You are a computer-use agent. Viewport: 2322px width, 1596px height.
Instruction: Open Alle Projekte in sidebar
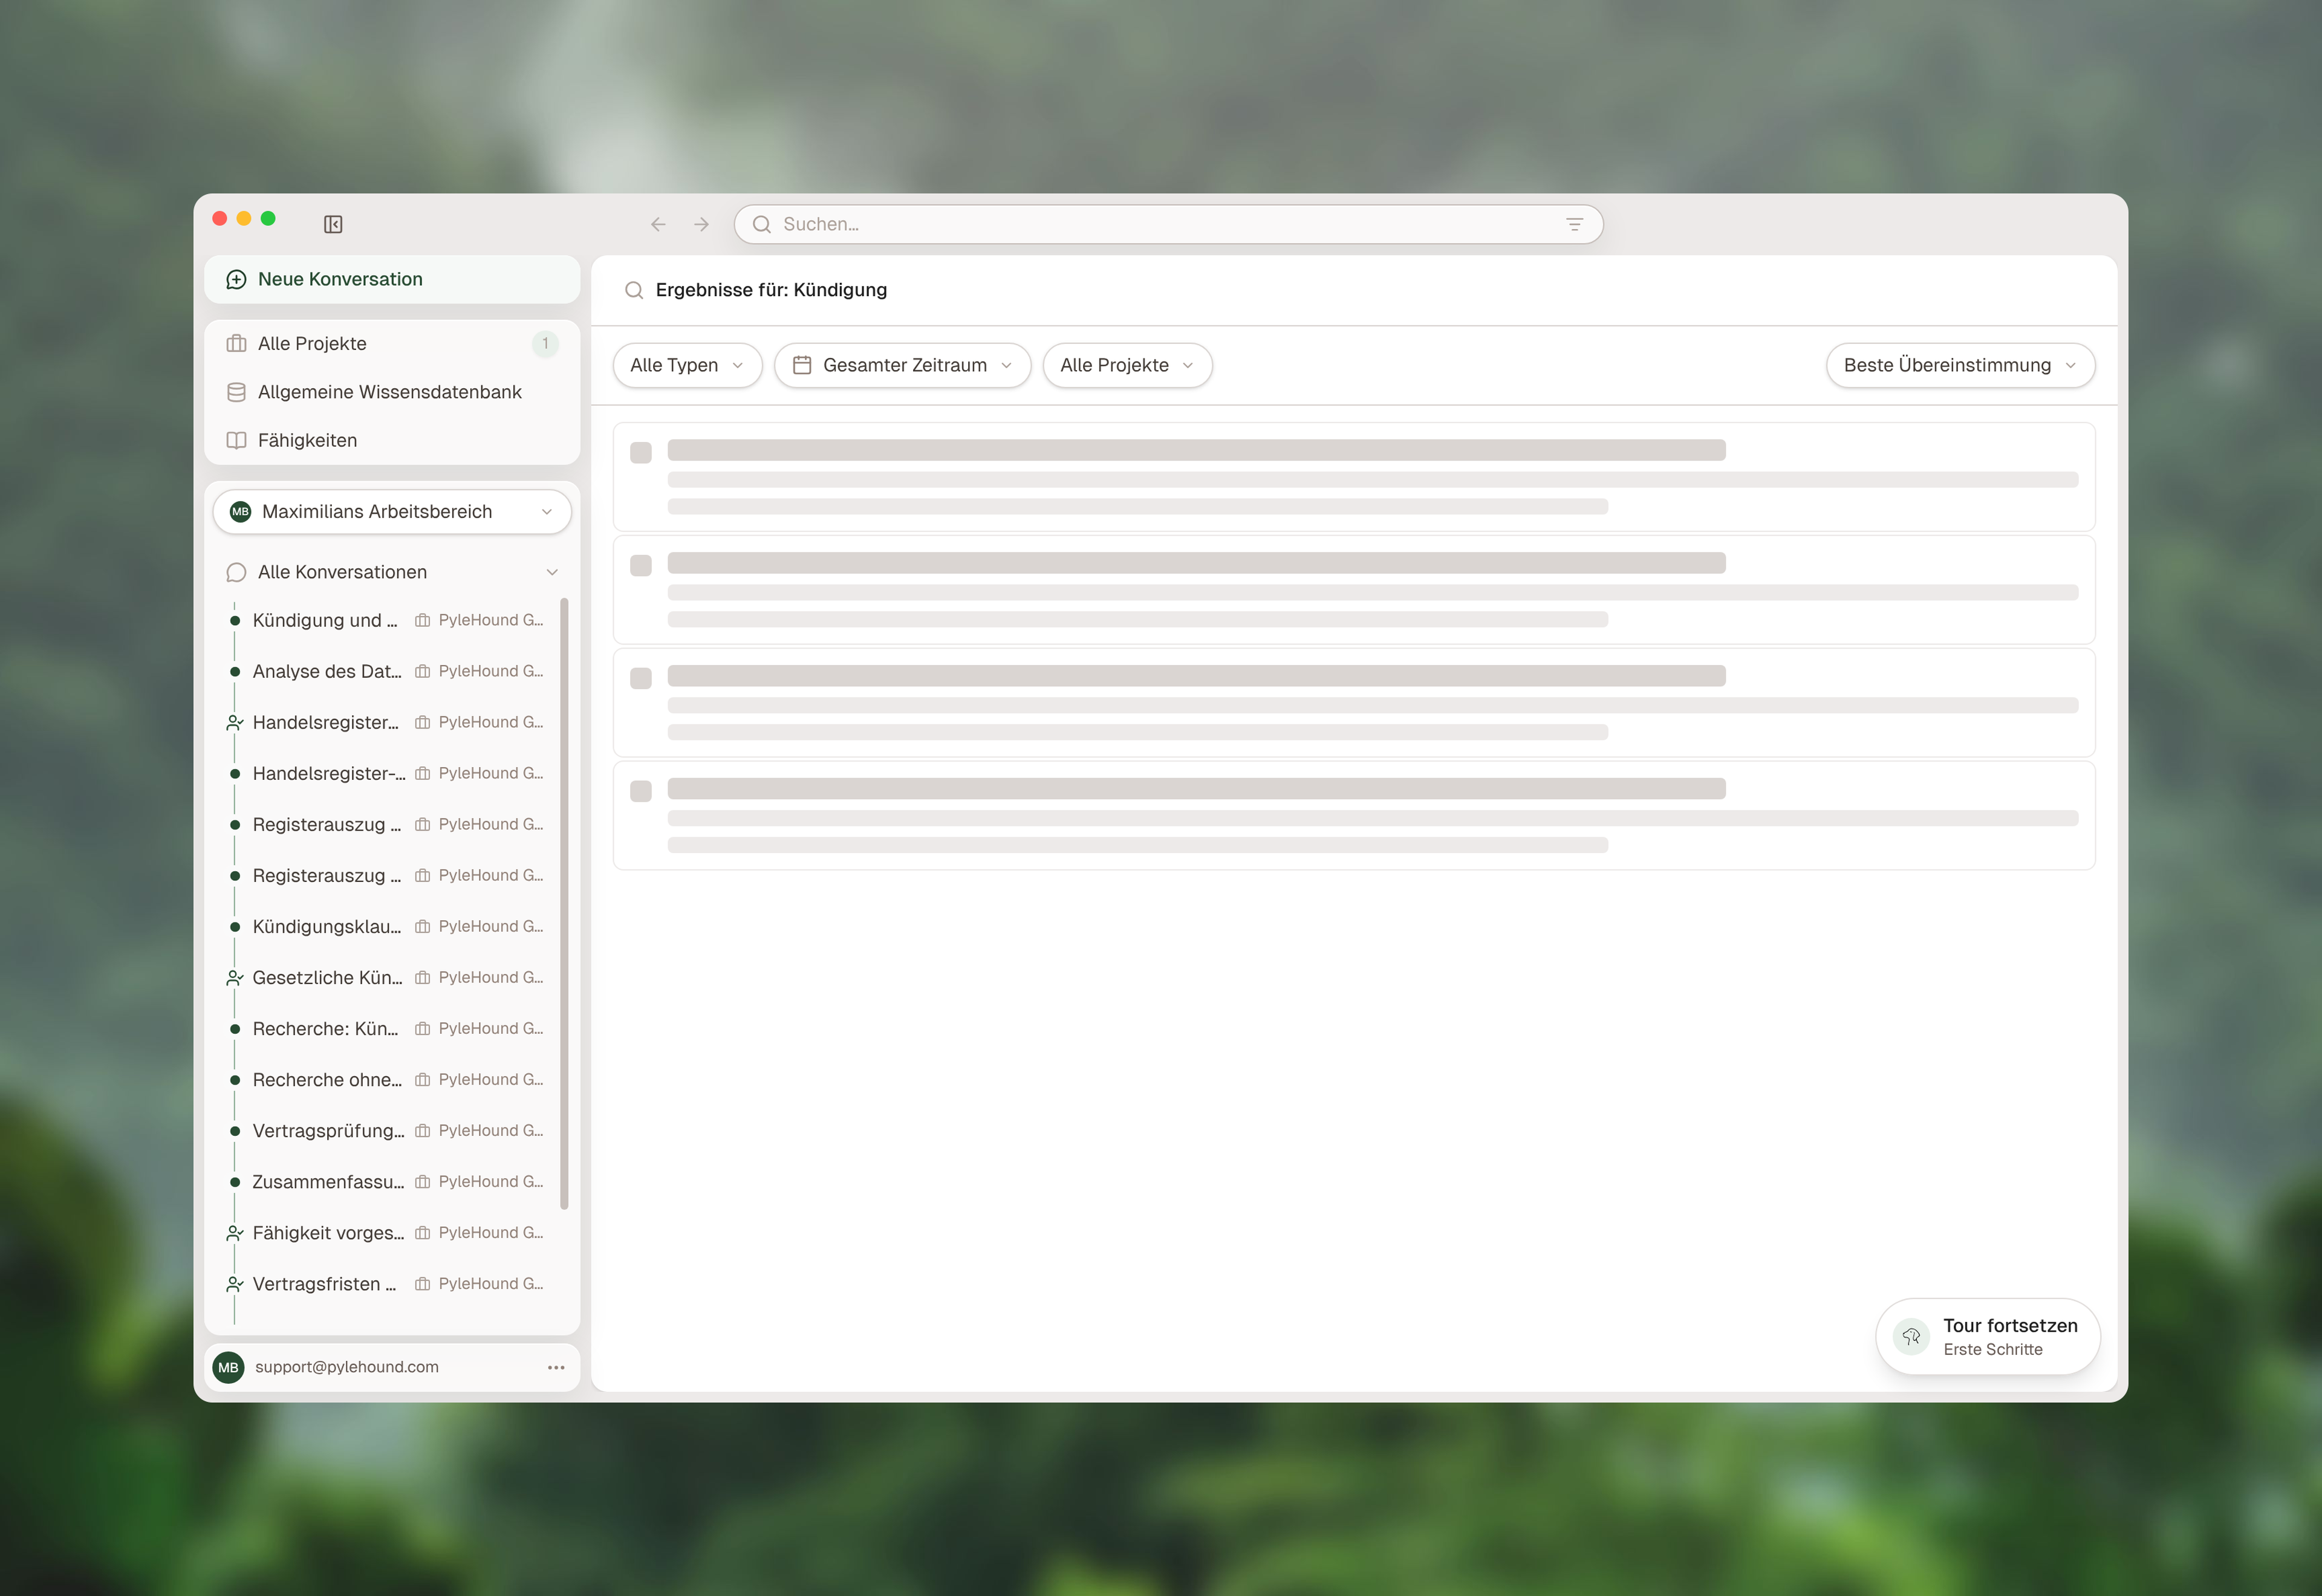[x=392, y=343]
